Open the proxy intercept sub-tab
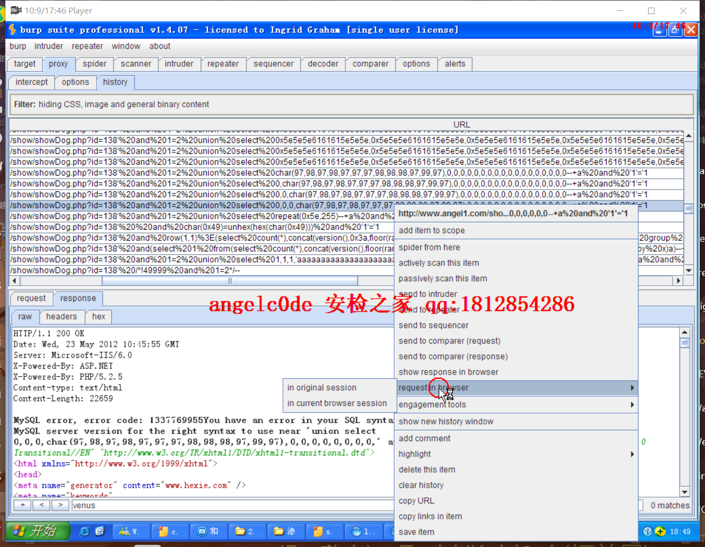Viewport: 705px width, 547px height. (x=31, y=82)
